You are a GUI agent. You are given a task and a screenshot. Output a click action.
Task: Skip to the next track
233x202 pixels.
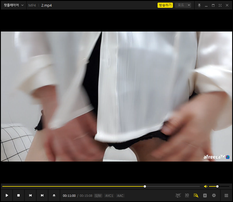(42, 196)
